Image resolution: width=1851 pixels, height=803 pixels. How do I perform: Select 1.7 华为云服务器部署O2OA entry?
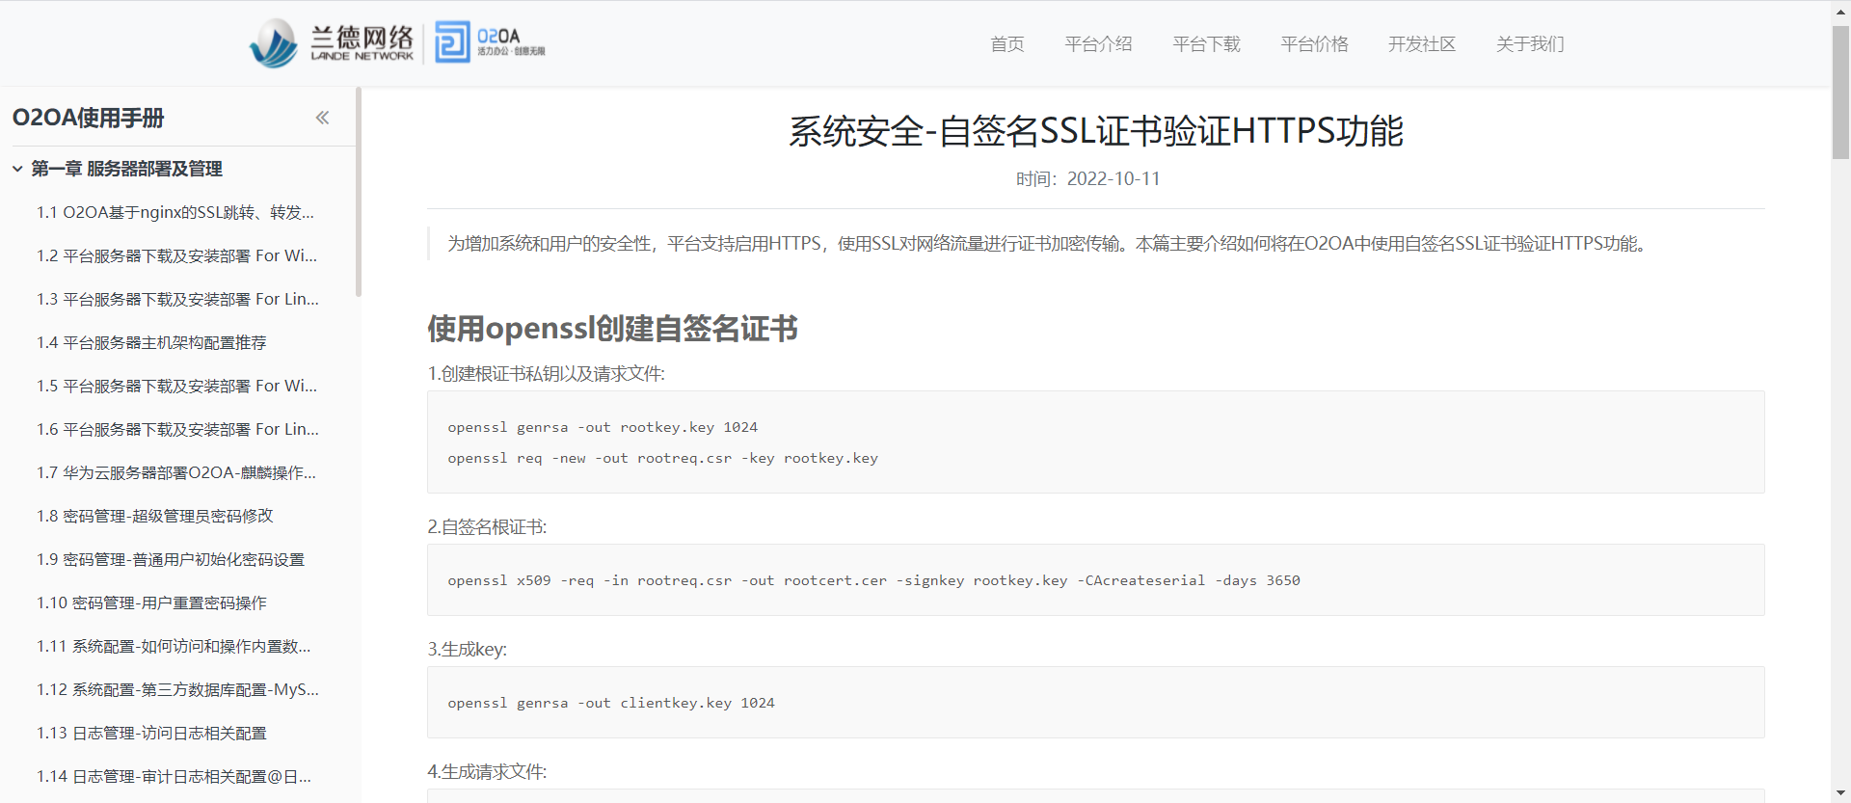[x=176, y=472]
